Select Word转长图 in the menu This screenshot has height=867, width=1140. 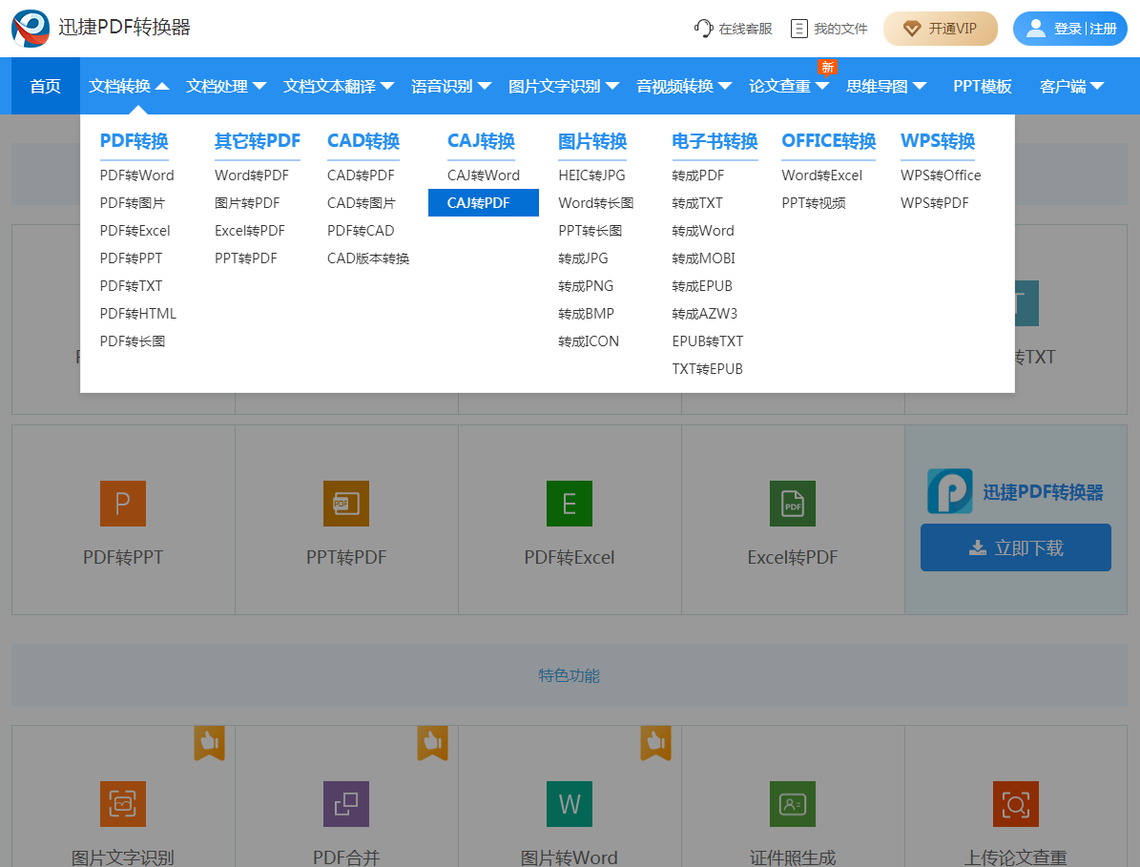(596, 203)
